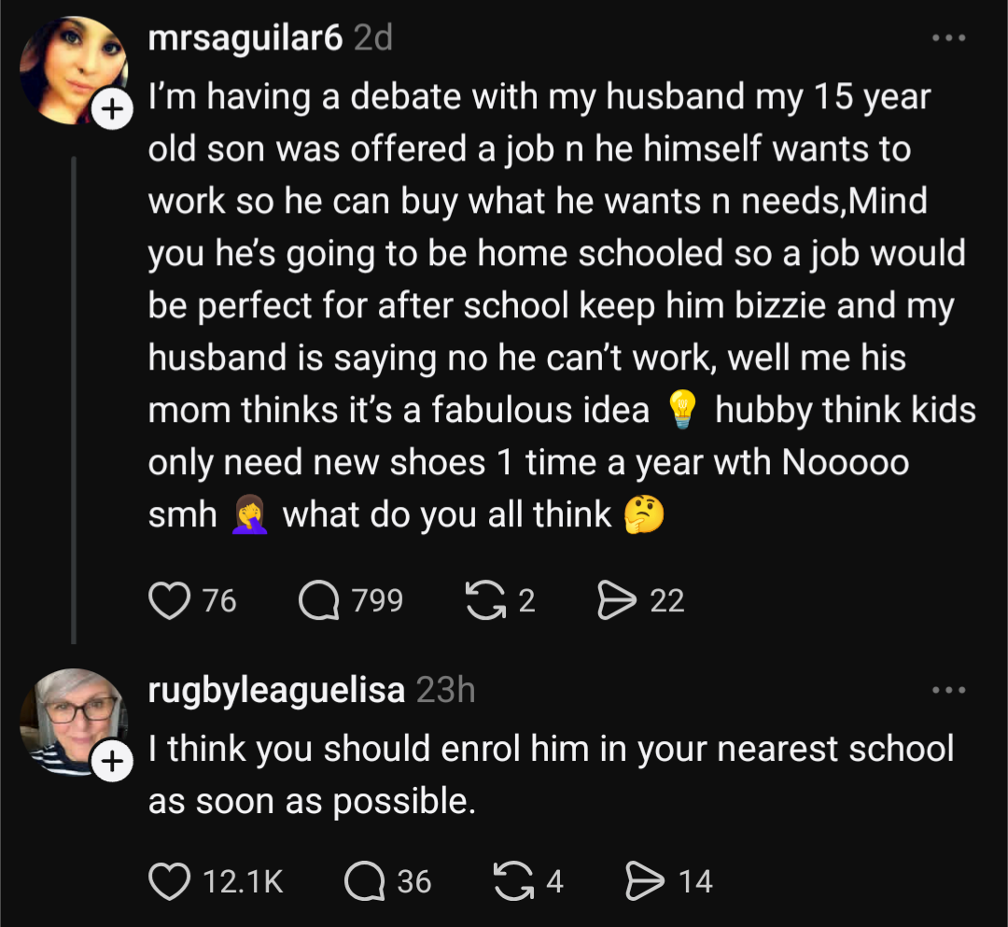Follow mrsaguilar6 with the plus badge
Viewport: 1008px width, 927px height.
coord(111,110)
